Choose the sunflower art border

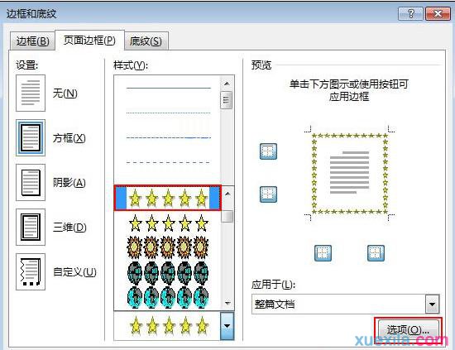(x=168, y=247)
